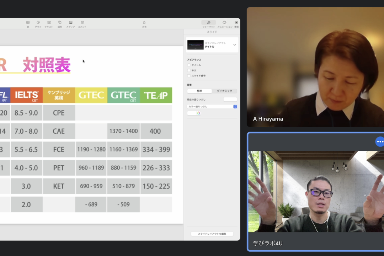Open more options on 学びラボ4U tile
384x256 pixels.
[x=380, y=142]
